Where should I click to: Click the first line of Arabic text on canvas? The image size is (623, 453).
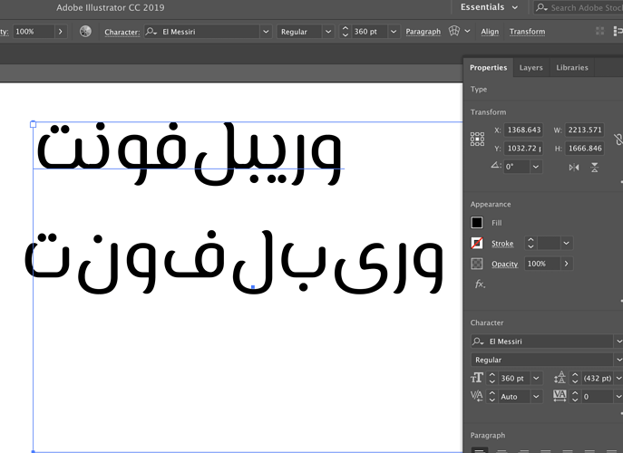[x=190, y=154]
